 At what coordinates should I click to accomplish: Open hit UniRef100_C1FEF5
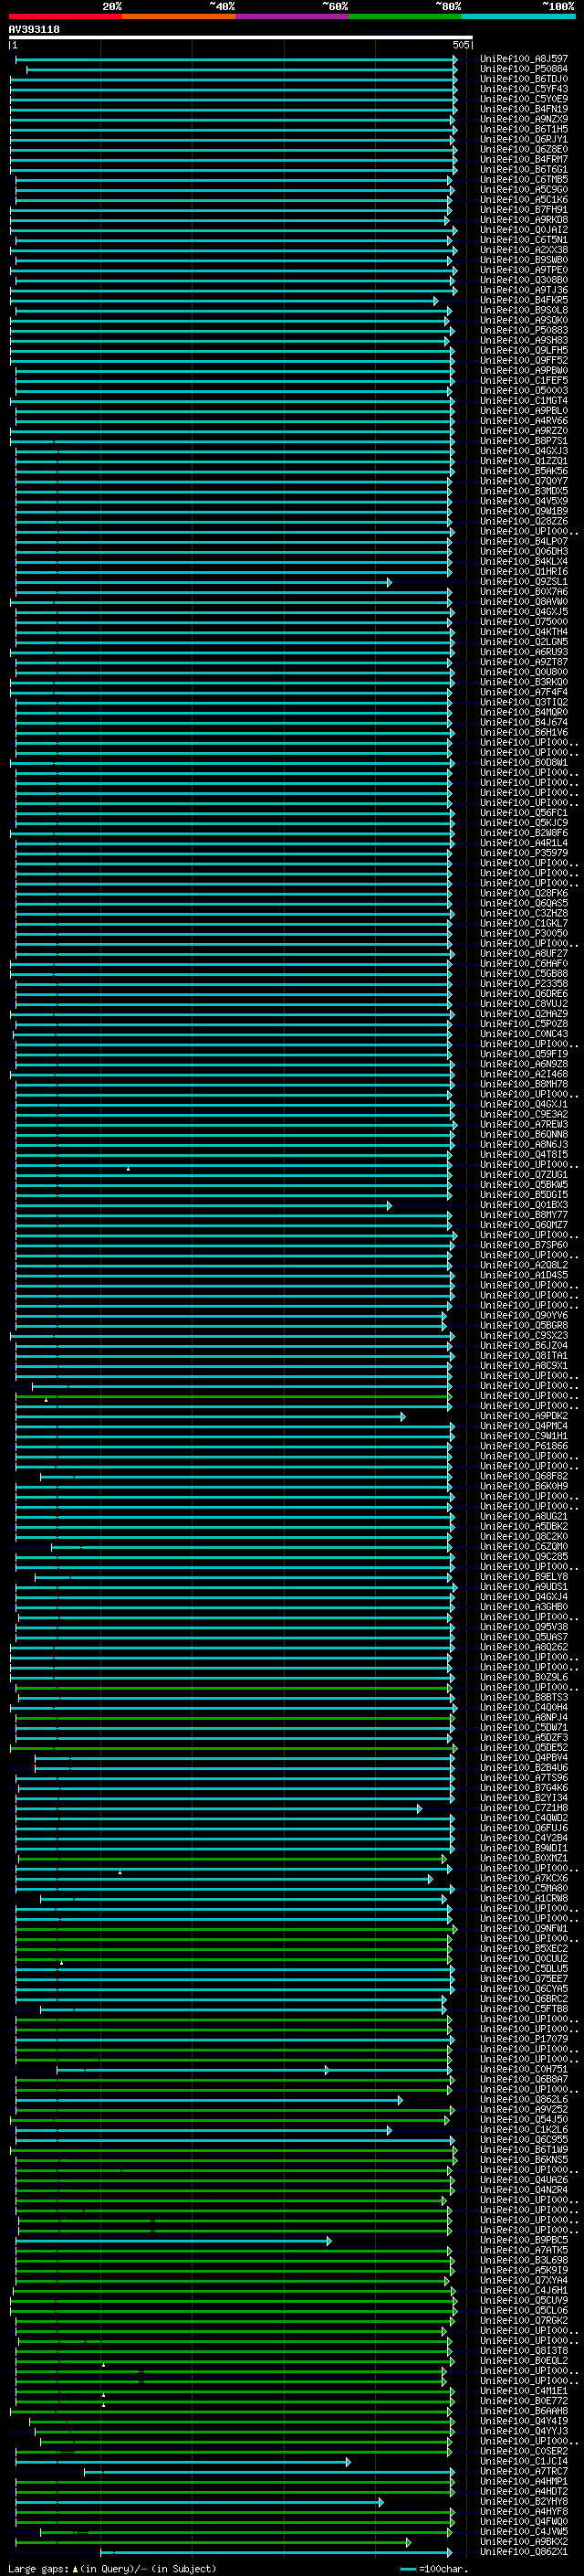click(x=523, y=380)
